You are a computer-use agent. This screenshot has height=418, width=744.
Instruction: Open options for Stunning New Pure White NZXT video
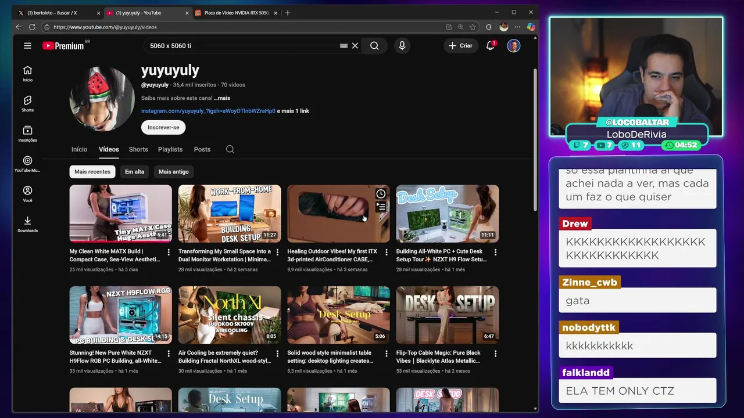tap(169, 353)
